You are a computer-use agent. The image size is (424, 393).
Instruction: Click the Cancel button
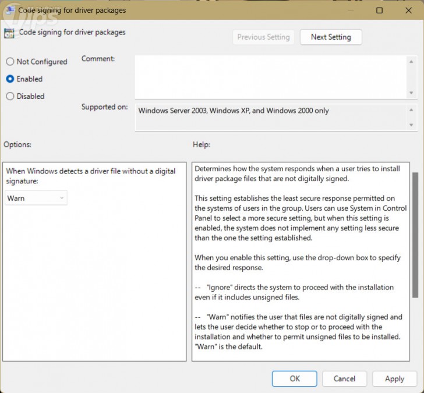point(344,378)
